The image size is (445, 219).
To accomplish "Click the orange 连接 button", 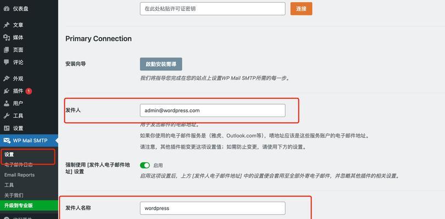I will click(x=301, y=9).
